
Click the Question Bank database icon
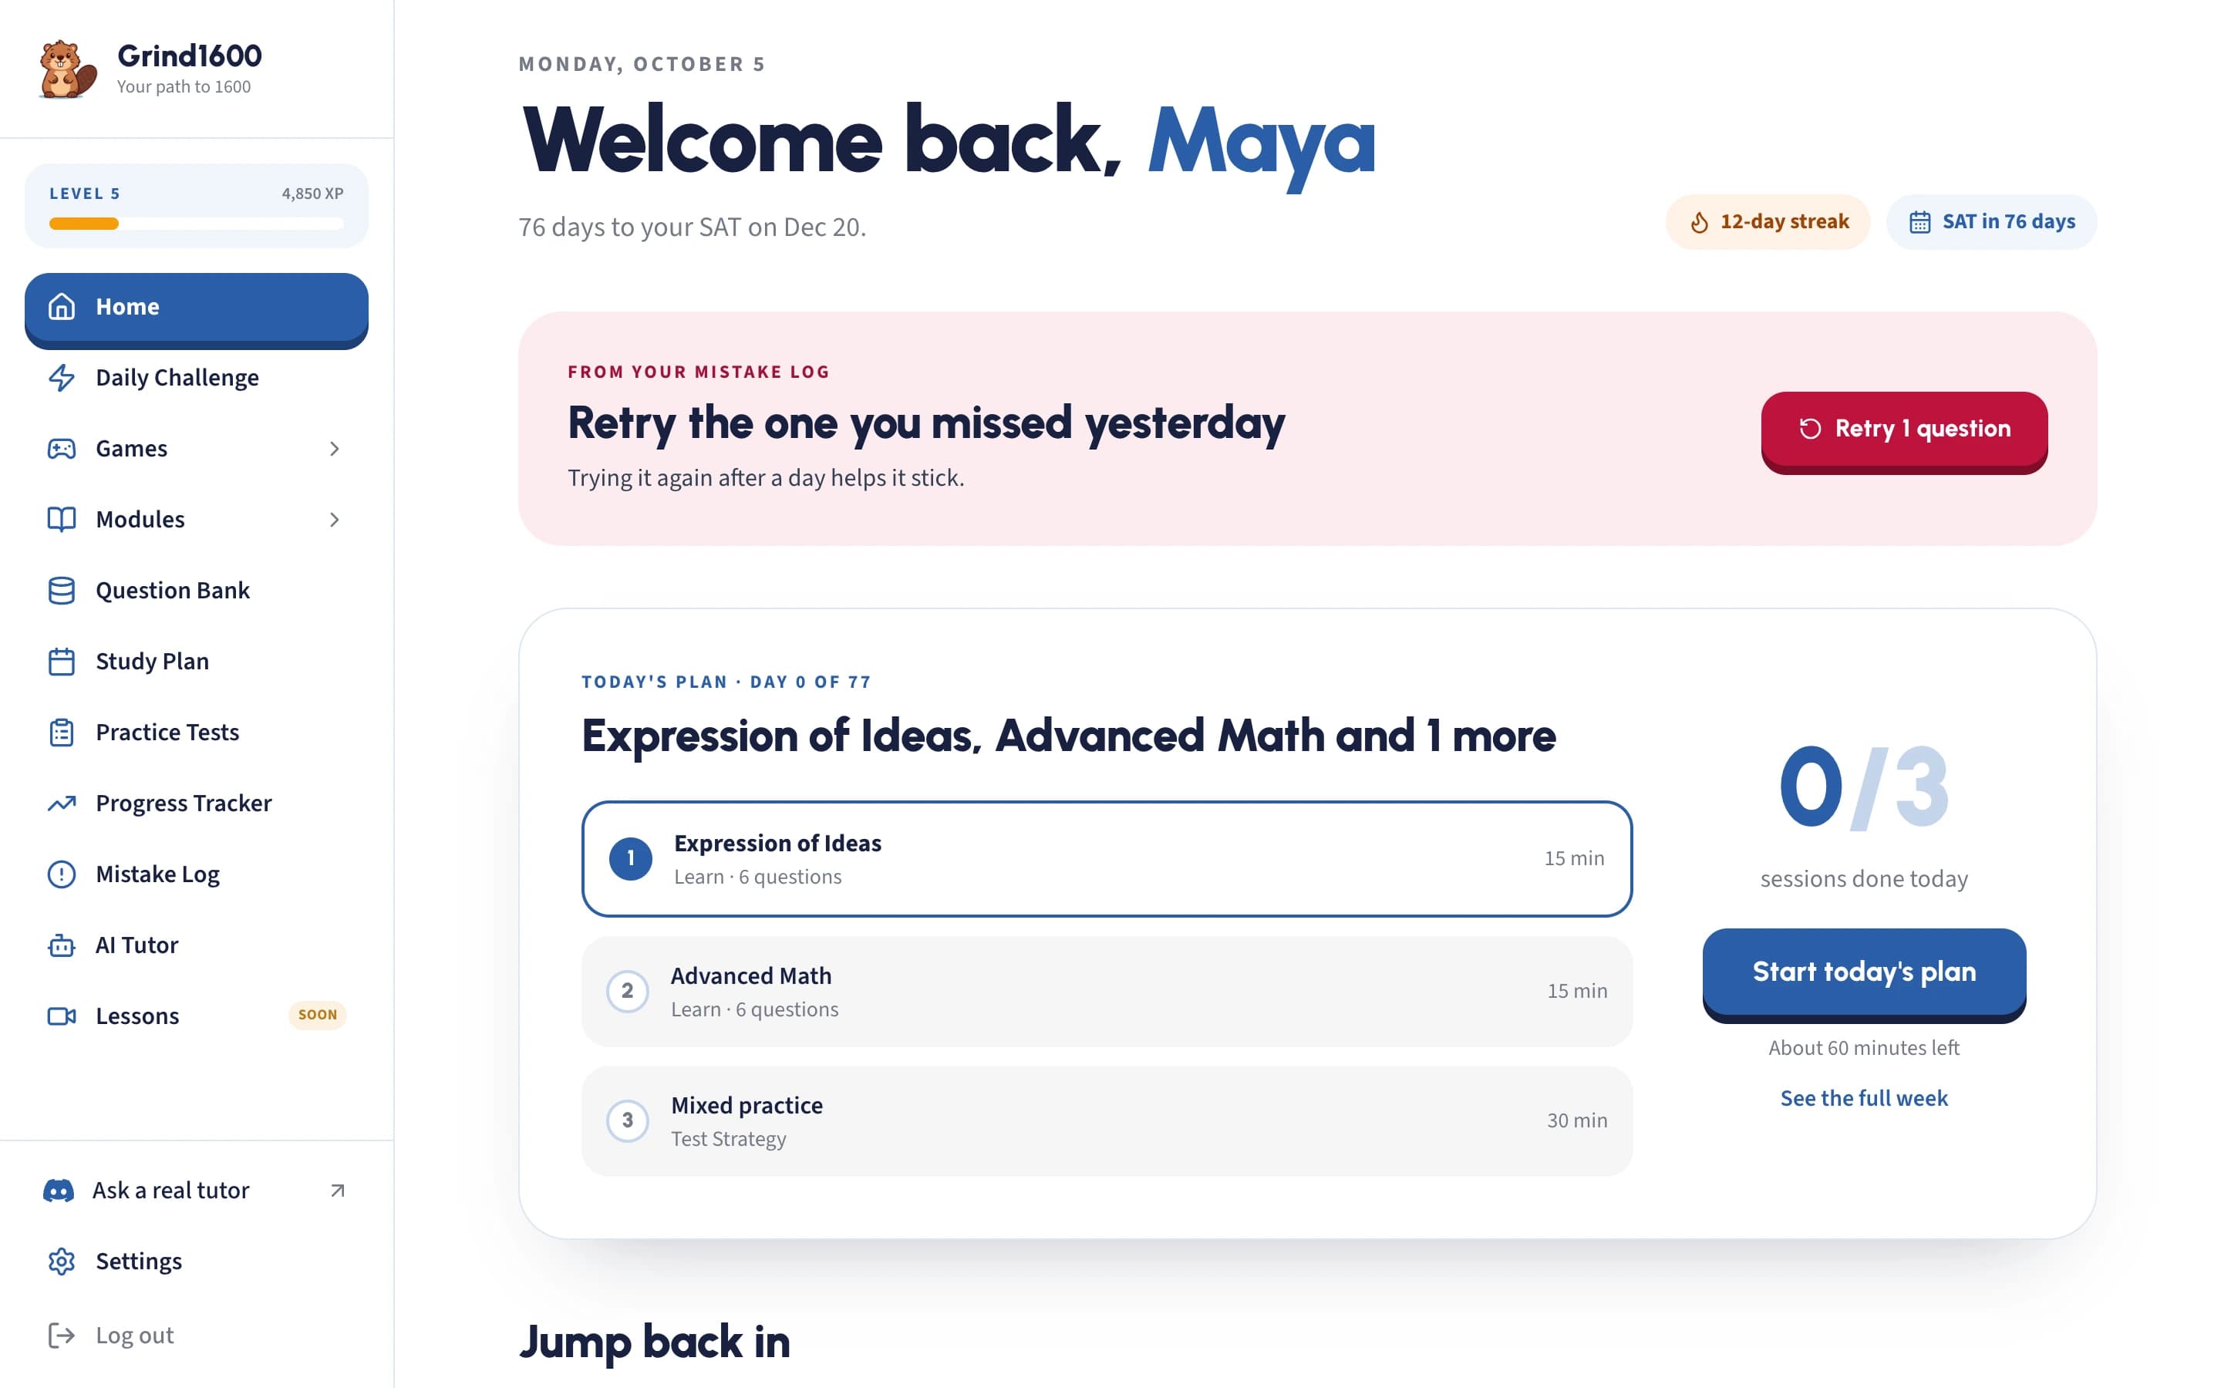[62, 590]
